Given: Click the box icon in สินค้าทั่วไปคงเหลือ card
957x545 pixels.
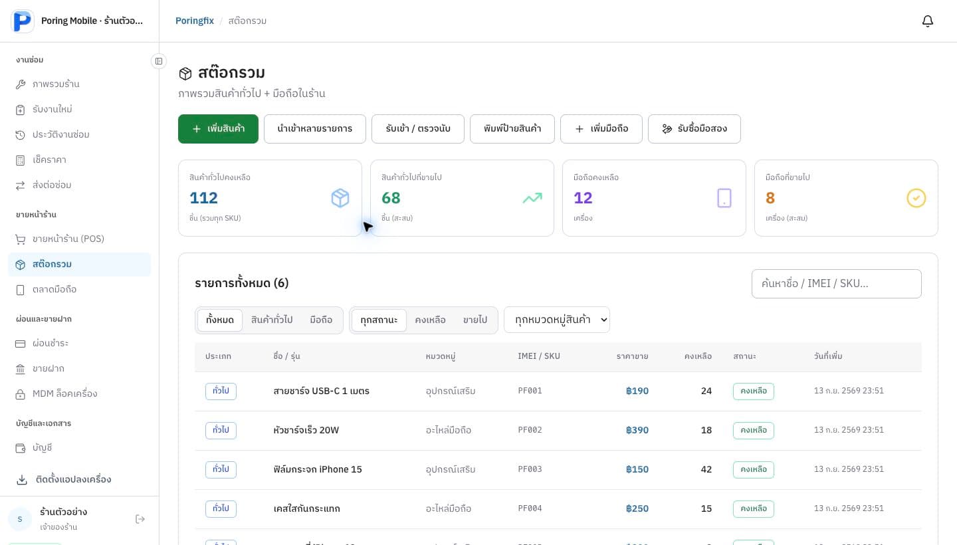Looking at the screenshot, I should pos(340,198).
